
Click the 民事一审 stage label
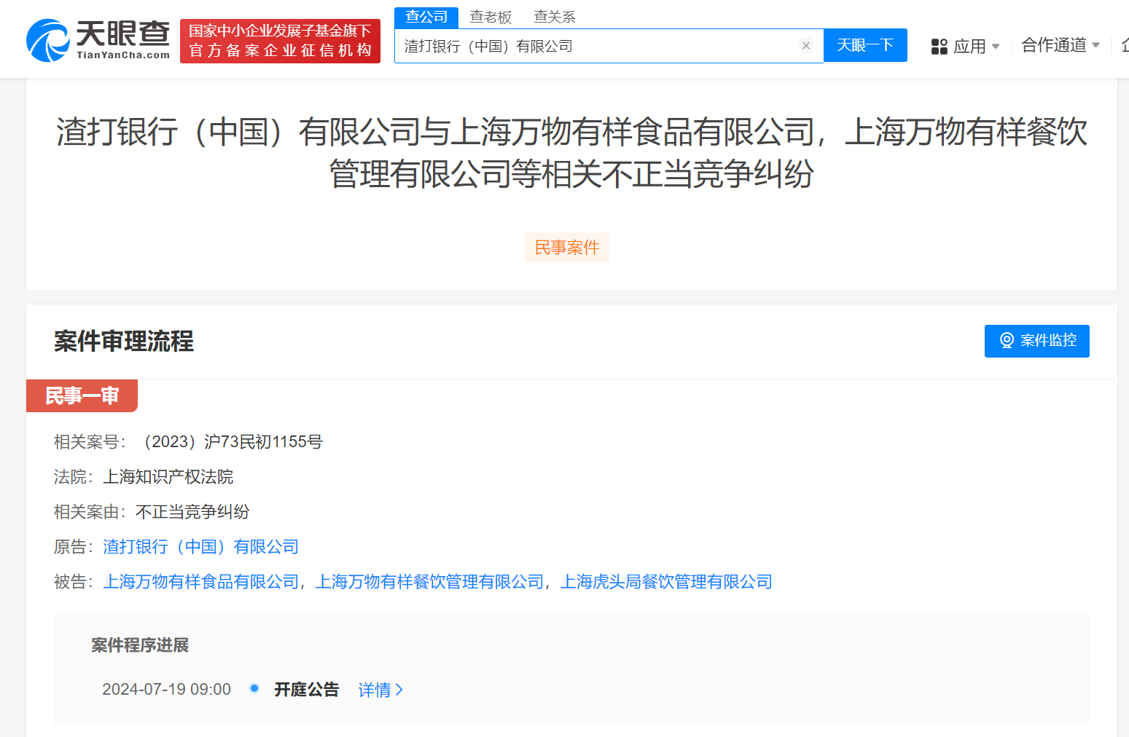pyautogui.click(x=82, y=395)
